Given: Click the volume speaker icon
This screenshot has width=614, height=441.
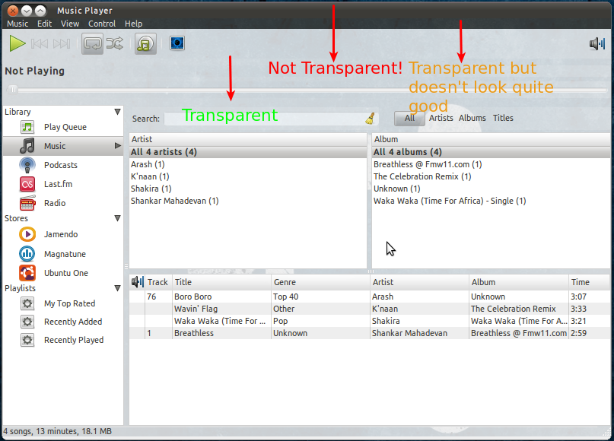Looking at the screenshot, I should pos(597,44).
